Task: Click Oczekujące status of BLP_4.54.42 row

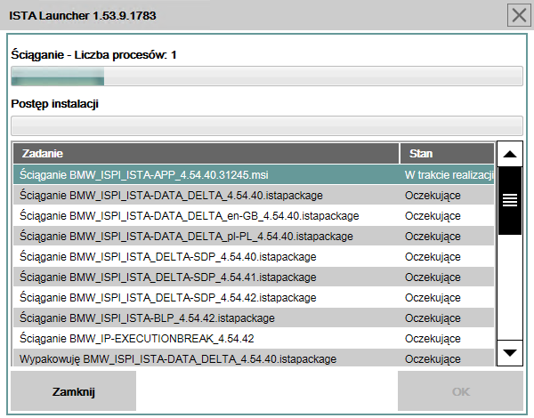Action: coord(433,318)
